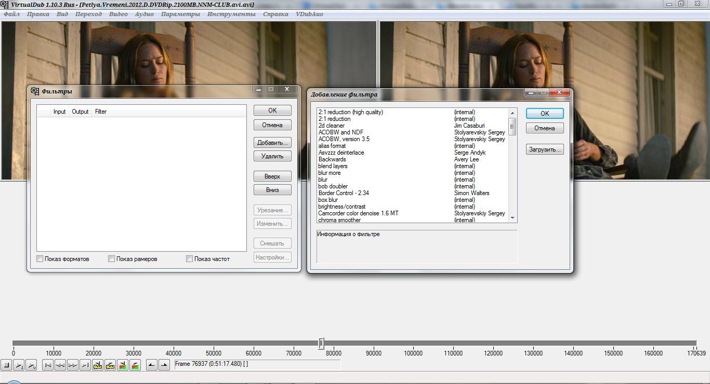Select the "Camcorder color denoise 1.6 MT" filter
710x384 pixels.
point(412,213)
